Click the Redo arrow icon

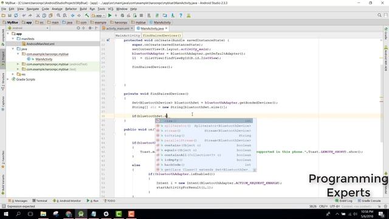30,15
